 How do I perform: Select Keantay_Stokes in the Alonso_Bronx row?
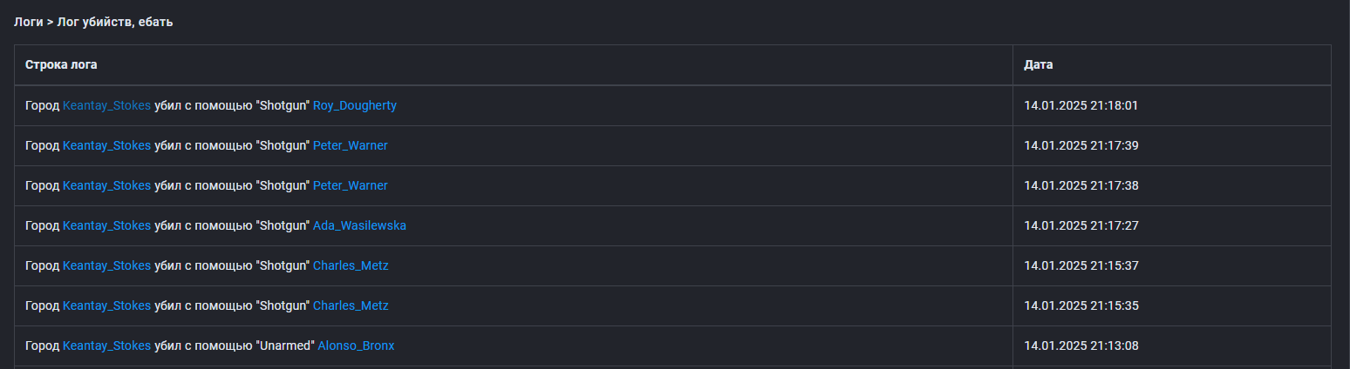pos(106,346)
